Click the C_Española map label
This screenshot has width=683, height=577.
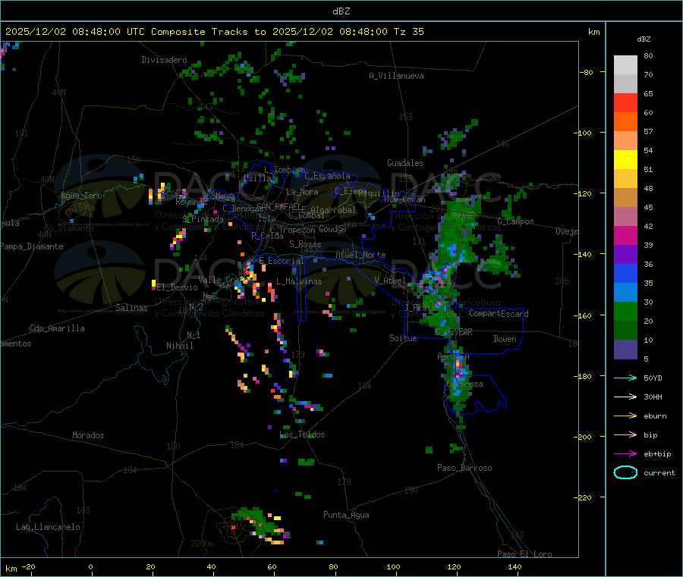pyautogui.click(x=327, y=176)
